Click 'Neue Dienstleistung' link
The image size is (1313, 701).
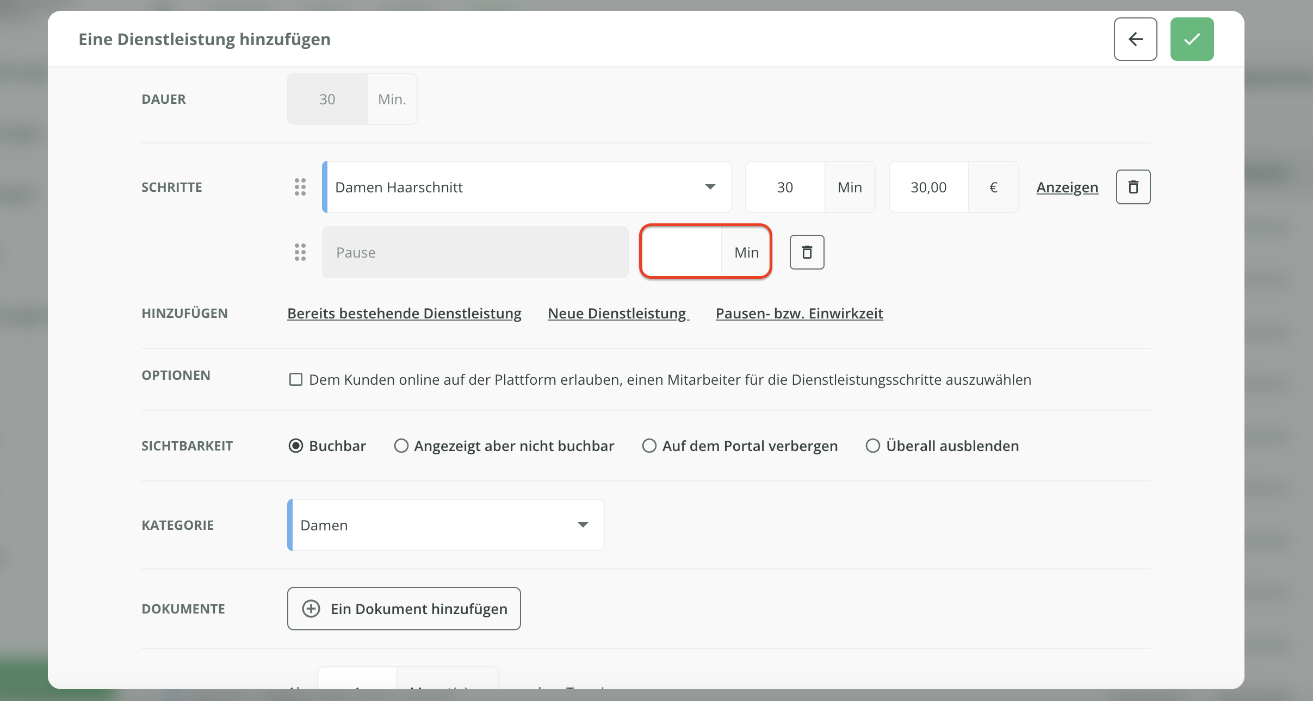point(618,314)
